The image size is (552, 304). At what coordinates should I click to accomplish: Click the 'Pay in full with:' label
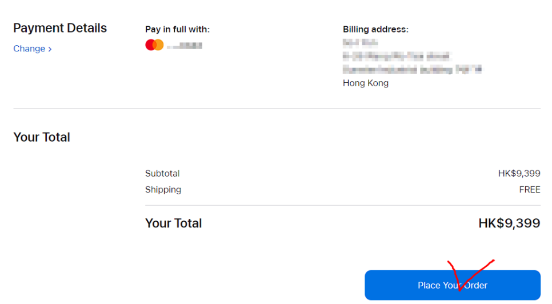[177, 29]
